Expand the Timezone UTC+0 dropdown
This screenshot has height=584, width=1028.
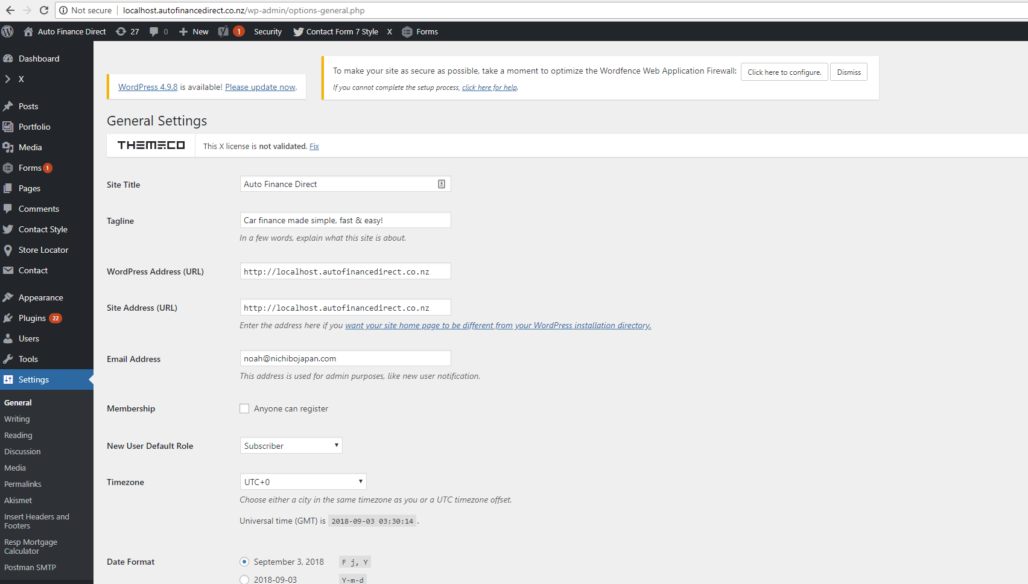(303, 482)
